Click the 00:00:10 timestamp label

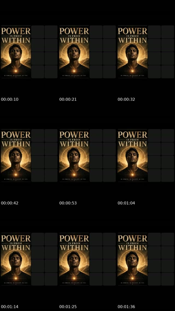[10, 99]
